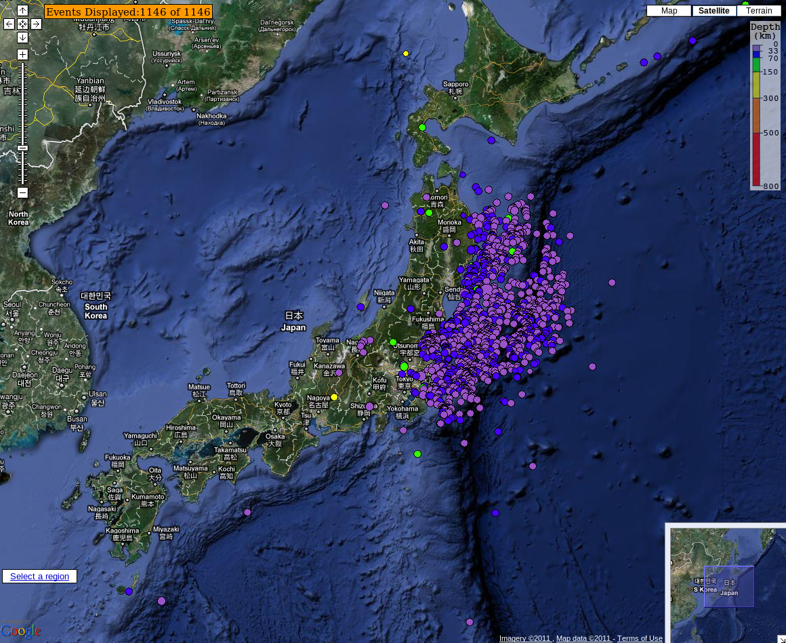Click the Events Displayed counter label
Screen dimensions: 786x643
128,12
